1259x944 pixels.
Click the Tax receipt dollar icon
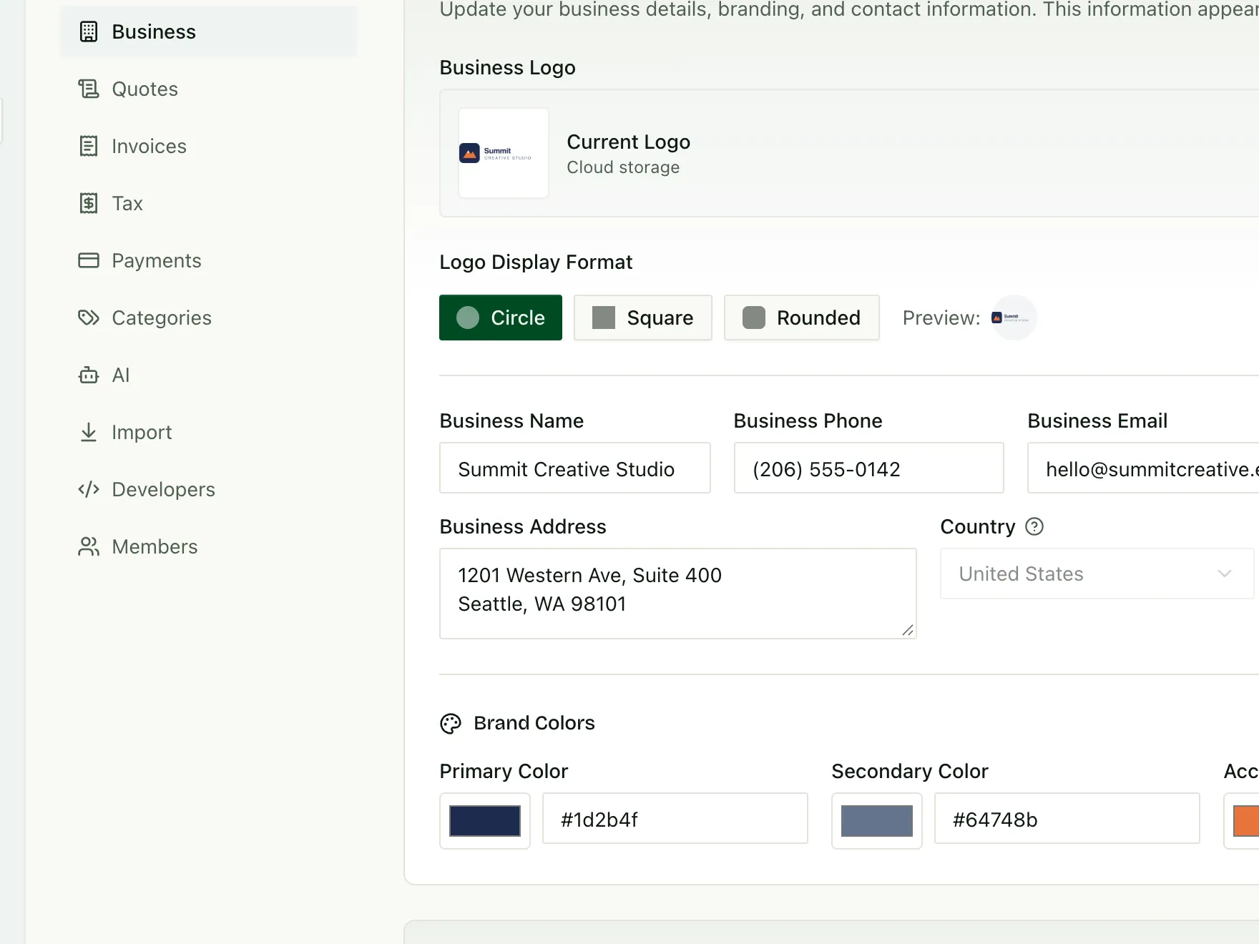89,203
